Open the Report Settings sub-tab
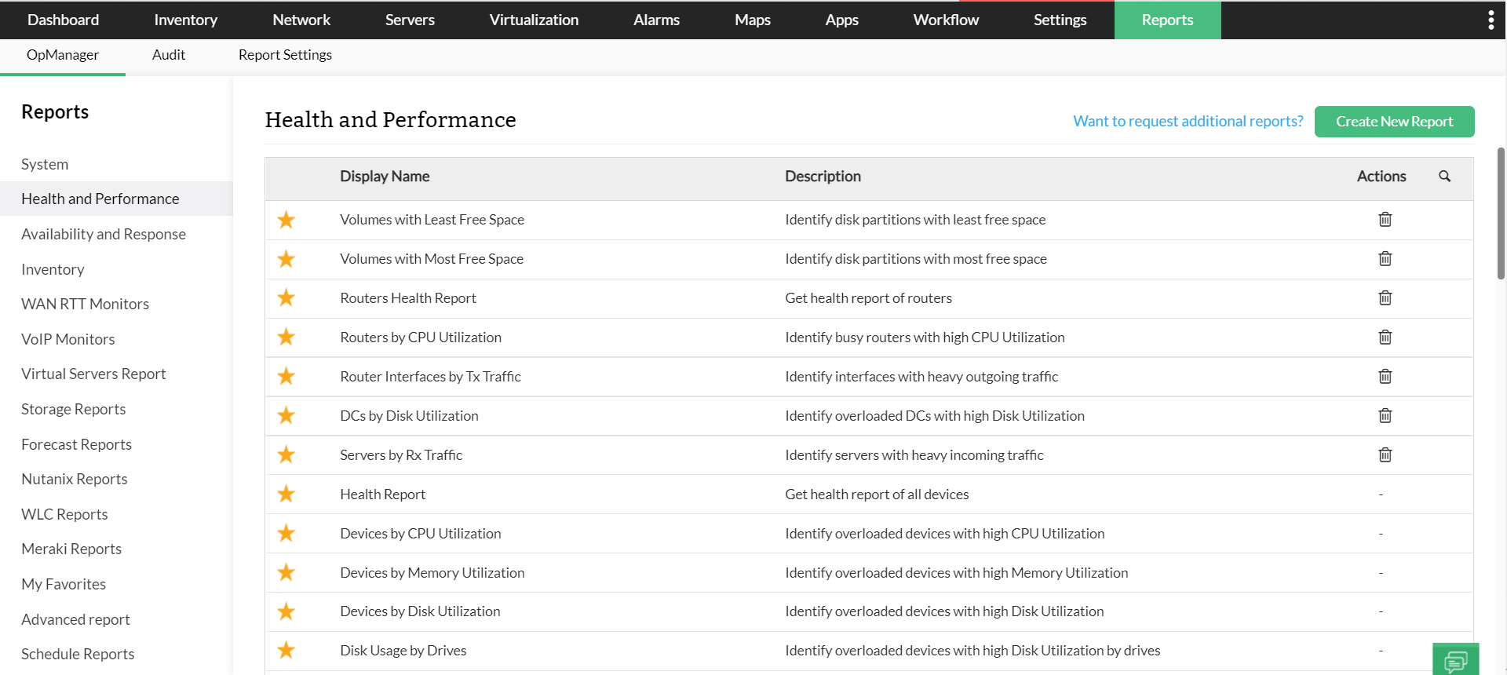 click(x=285, y=55)
